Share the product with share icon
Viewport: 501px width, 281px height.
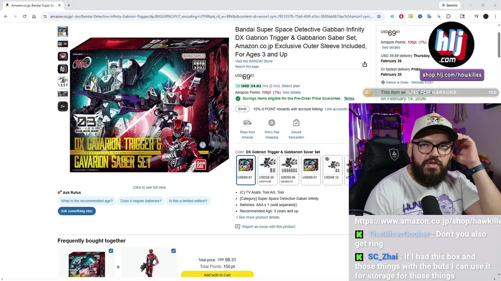tap(364, 64)
